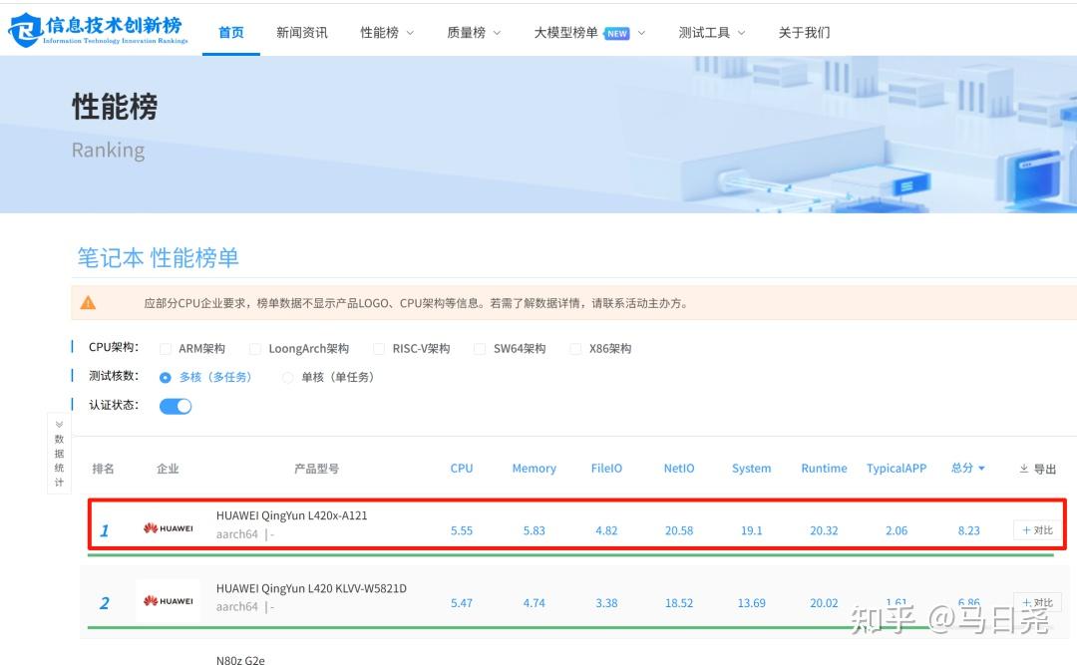Click the orange warning triangle icon

coord(88,303)
